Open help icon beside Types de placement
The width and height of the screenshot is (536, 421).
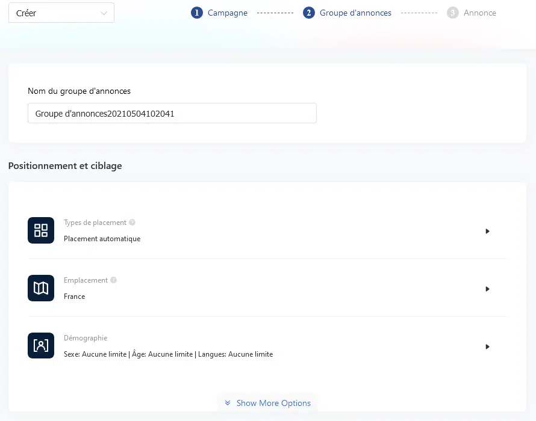tap(132, 223)
